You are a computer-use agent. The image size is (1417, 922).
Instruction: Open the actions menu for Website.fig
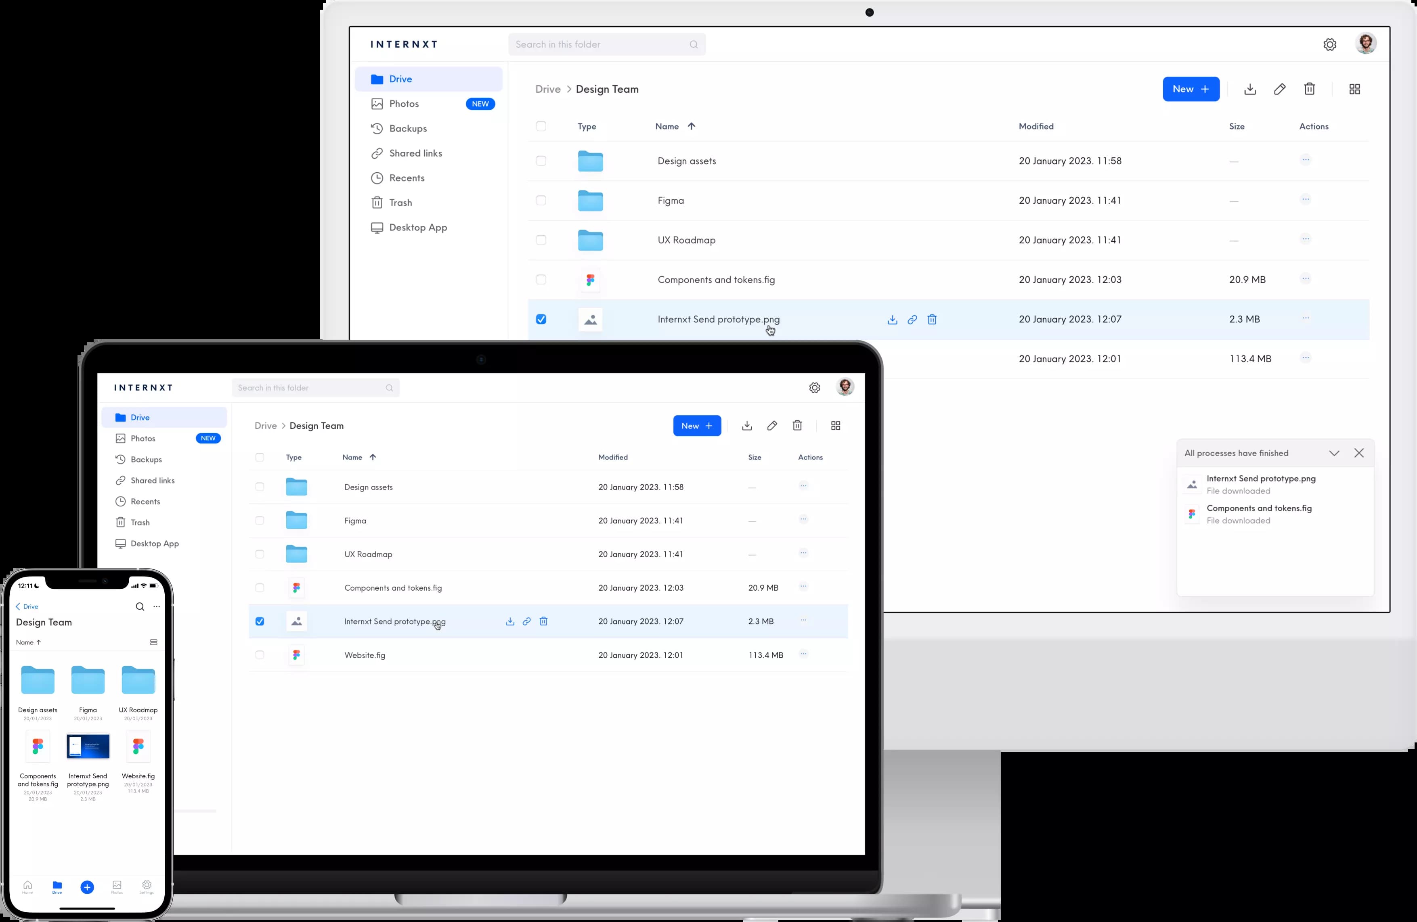(804, 654)
